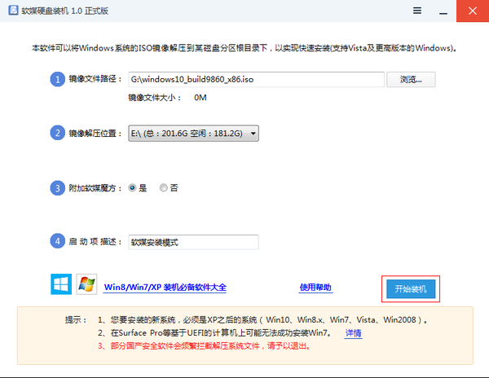Click the step 2 number circle
This screenshot has width=489, height=378.
pos(57,133)
